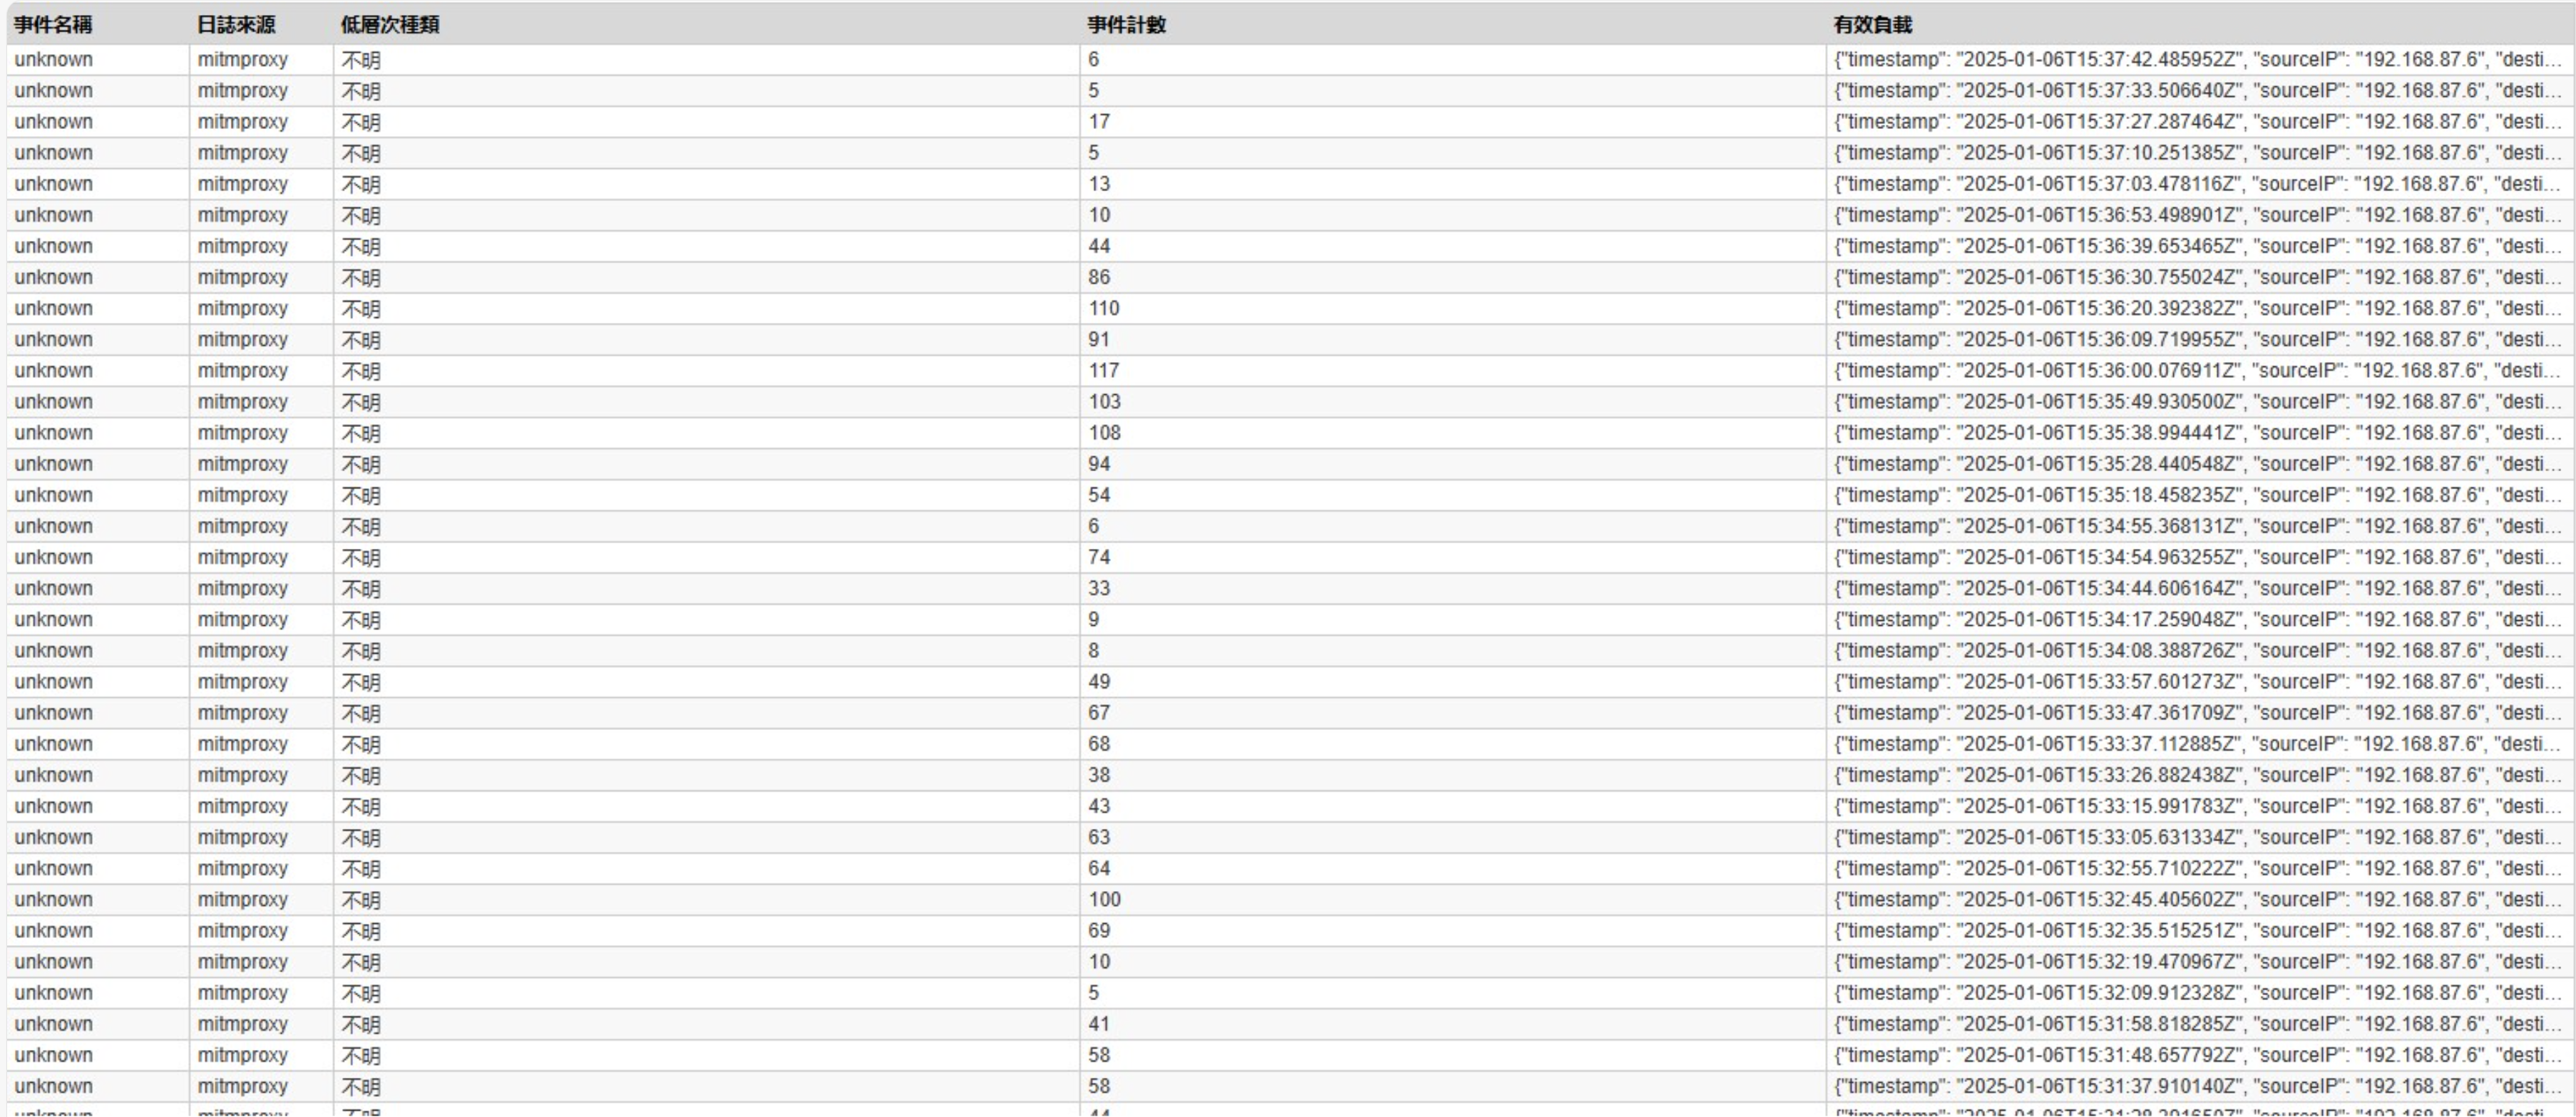The width and height of the screenshot is (2576, 1117).
Task: Select payload timestamped 15:33:05.631334Z
Action: pos(2197,838)
